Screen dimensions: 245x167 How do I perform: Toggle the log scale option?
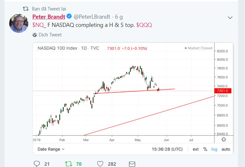point(214,149)
